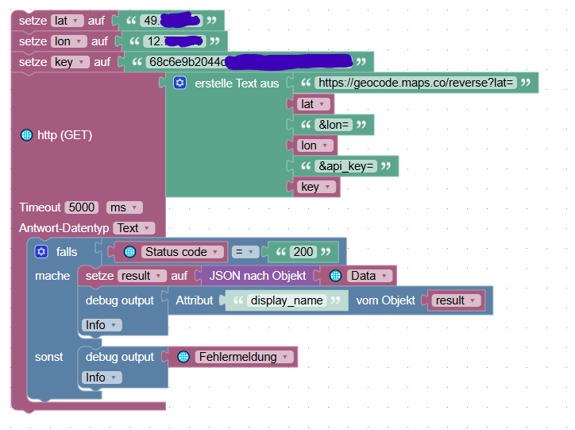The width and height of the screenshot is (575, 430).
Task: Click the &api_key= text field
Action: (345, 166)
